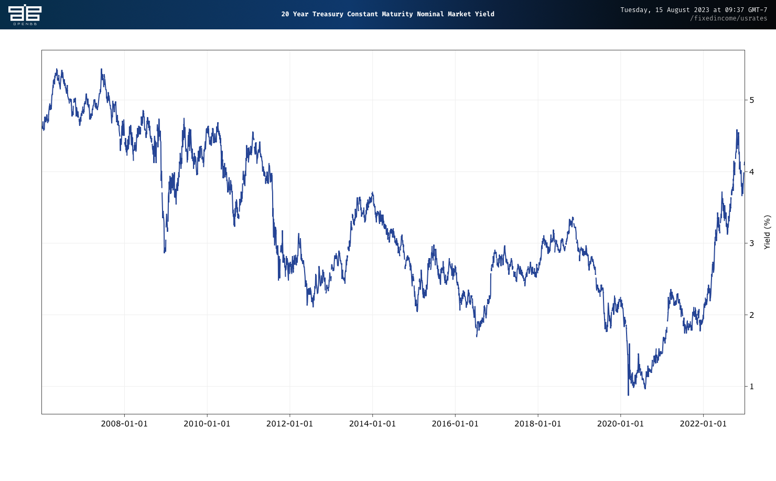
Task: Click the y-axis value 1
Action: tap(752, 387)
